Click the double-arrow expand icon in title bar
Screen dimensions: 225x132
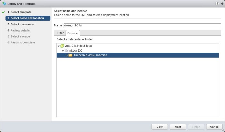[222, 3]
